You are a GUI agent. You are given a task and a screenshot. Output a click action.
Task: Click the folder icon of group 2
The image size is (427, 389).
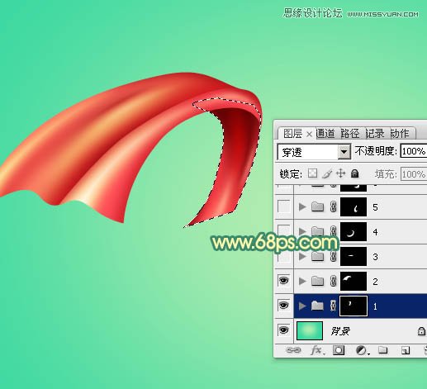317,281
